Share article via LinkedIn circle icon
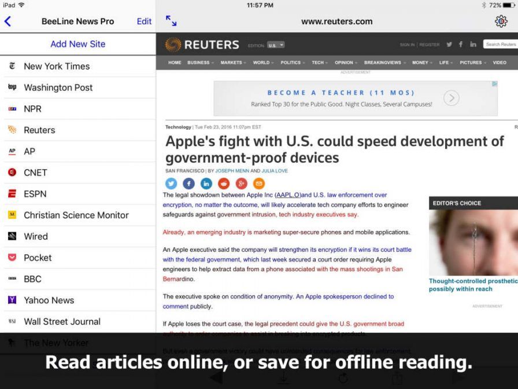 (x=206, y=184)
